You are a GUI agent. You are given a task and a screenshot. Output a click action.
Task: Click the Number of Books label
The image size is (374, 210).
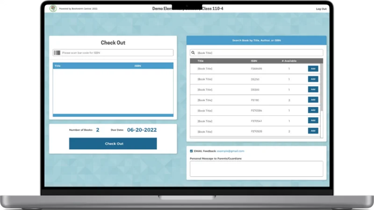coord(81,130)
